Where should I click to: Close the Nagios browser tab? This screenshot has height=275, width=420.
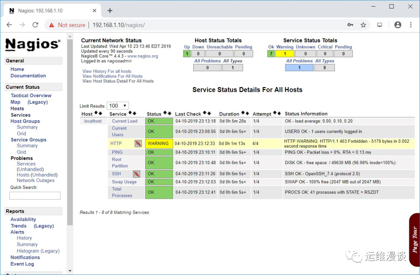click(x=94, y=11)
